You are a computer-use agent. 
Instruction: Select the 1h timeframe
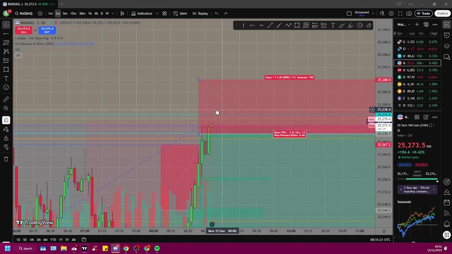[90, 13]
